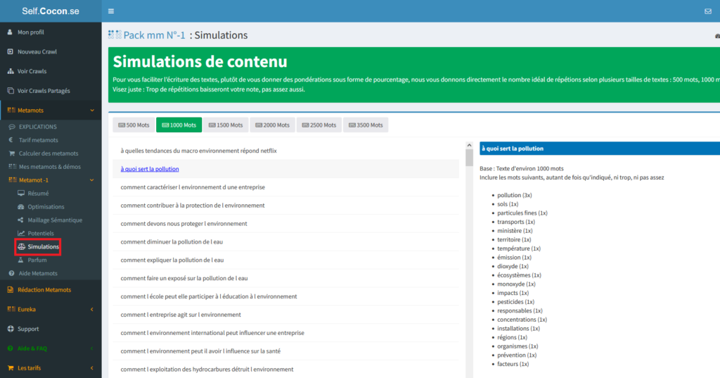
Task: Start a Nouveau Crawl from sidebar
Action: (x=37, y=51)
